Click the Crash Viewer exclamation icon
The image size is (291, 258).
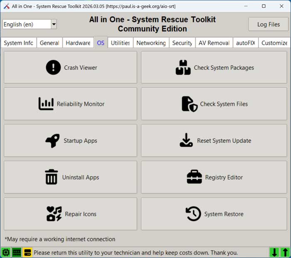point(53,67)
